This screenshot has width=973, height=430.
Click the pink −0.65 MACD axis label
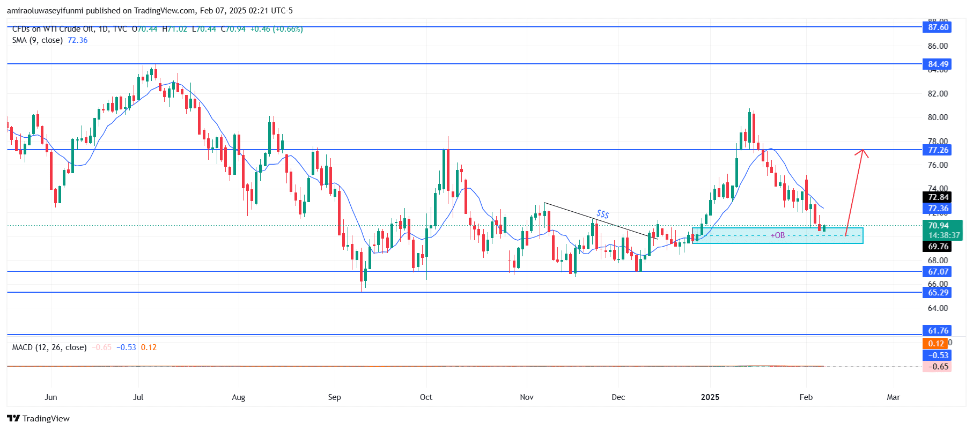click(937, 366)
